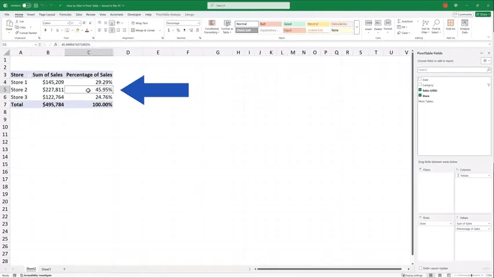Open the Percentage number format dropdown
Image resolution: width=494 pixels, height=278 pixels.
coord(198,23)
